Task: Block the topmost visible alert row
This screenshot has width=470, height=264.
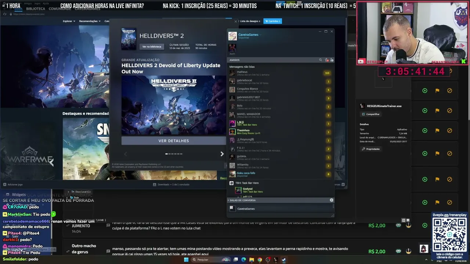Action: pyautogui.click(x=449, y=91)
